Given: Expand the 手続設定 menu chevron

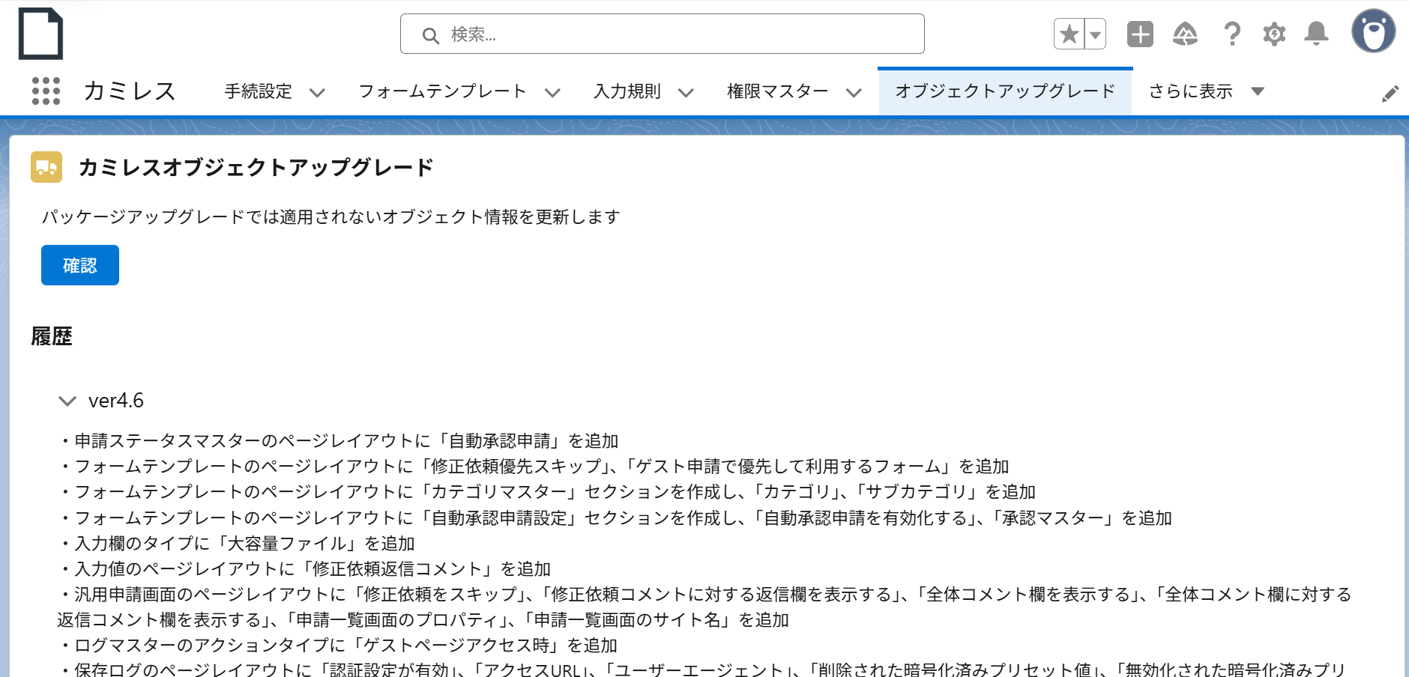Looking at the screenshot, I should tap(318, 92).
